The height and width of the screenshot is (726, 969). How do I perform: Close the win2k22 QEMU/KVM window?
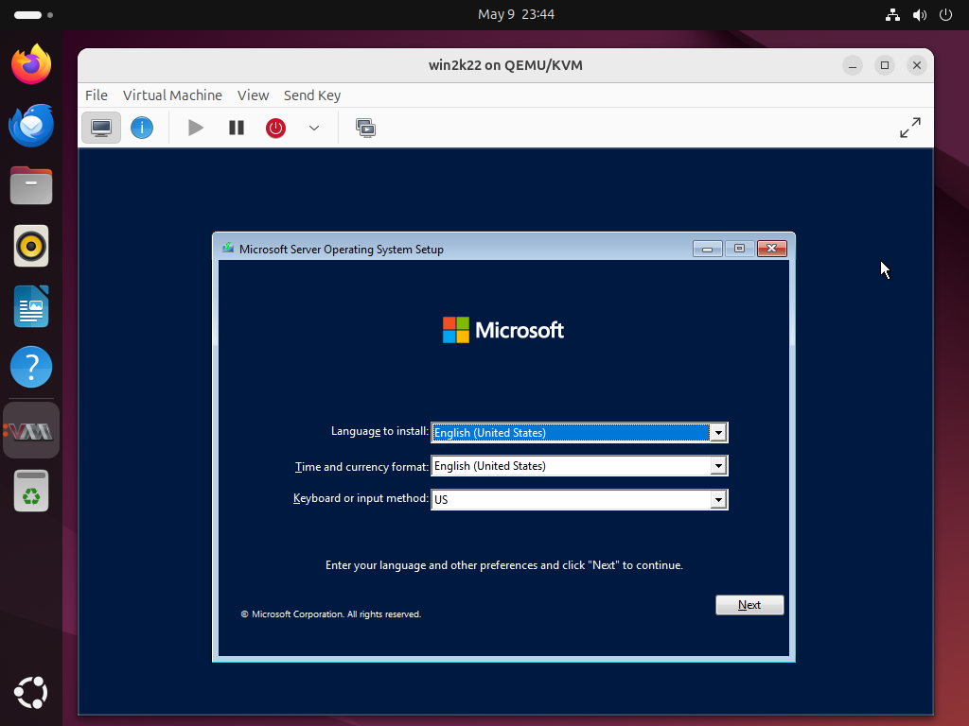(x=916, y=65)
